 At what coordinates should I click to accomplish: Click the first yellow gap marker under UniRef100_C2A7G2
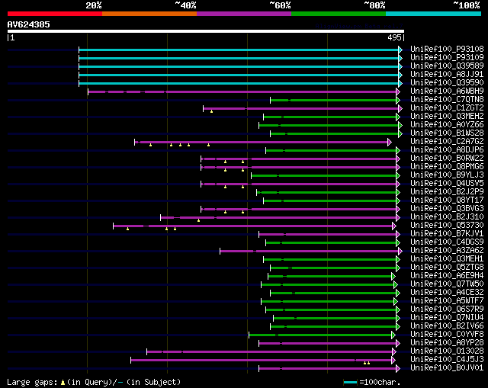(x=150, y=145)
